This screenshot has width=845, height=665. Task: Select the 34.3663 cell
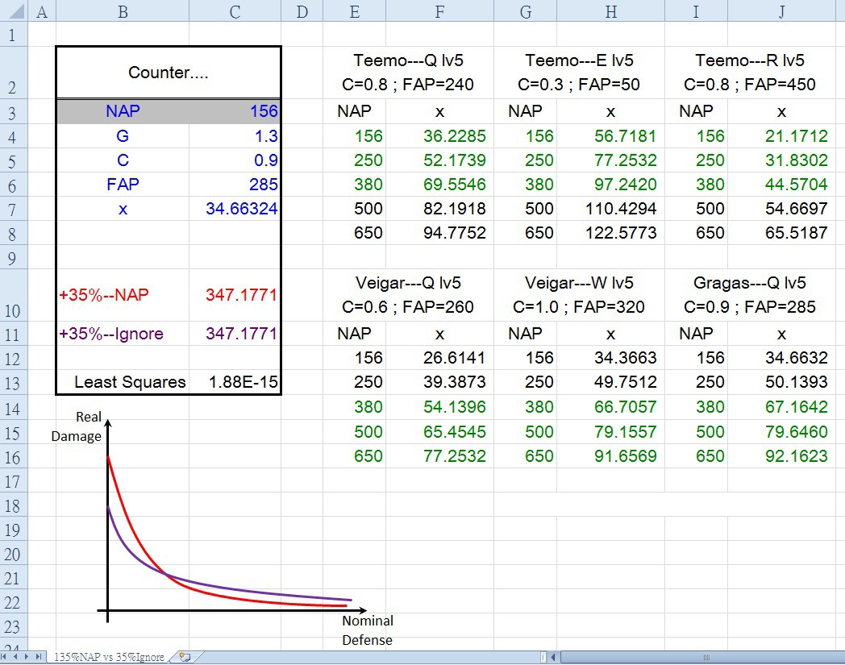click(610, 358)
